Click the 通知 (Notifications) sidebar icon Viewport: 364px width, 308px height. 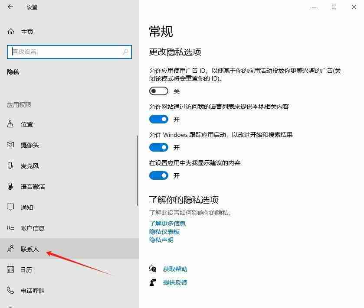10,207
